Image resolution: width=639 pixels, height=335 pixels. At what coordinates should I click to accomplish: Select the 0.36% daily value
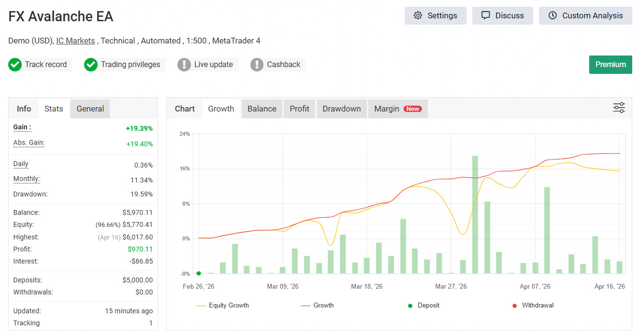(144, 165)
